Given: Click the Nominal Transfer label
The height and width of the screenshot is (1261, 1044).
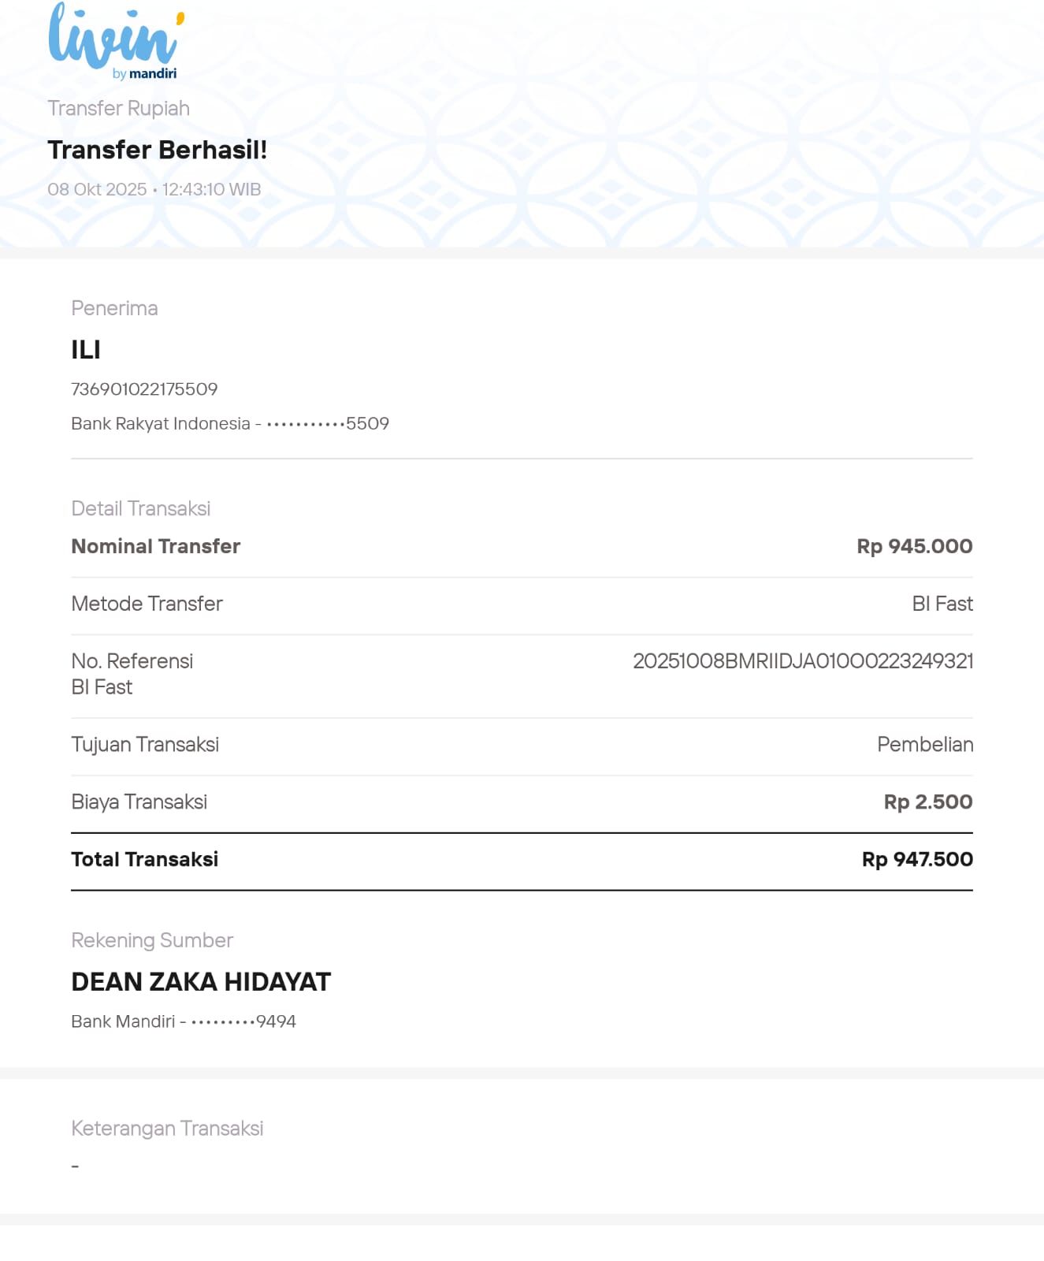Looking at the screenshot, I should (x=155, y=546).
